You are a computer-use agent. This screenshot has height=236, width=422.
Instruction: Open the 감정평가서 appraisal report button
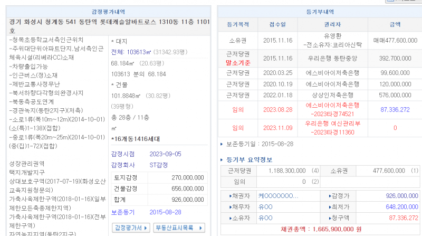(128, 228)
